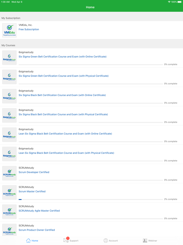The image size is (183, 245).
Task: Tap 6sigmastudy logo for Lean Black Belt Online
Action: [x=9, y=135]
